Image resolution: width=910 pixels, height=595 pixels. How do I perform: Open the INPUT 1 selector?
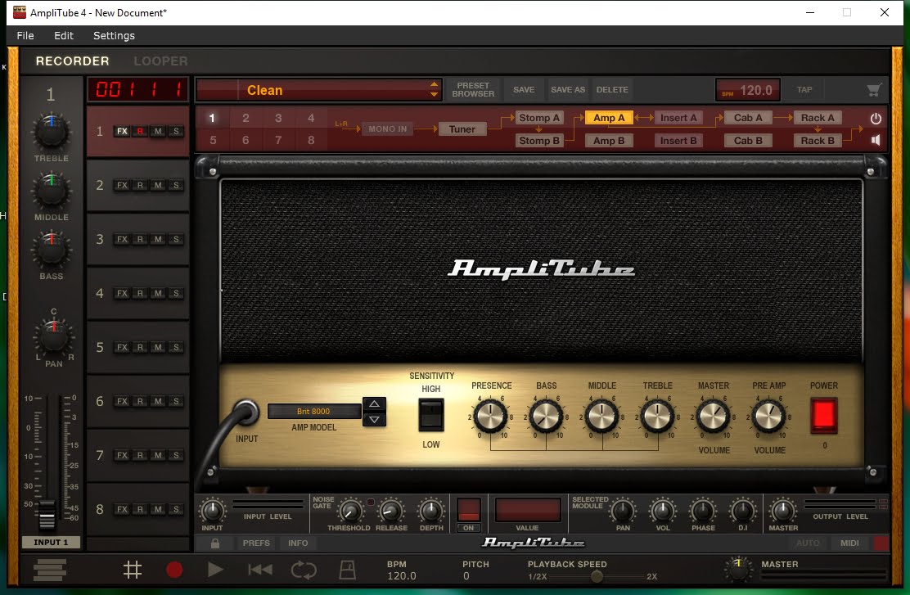coord(51,542)
